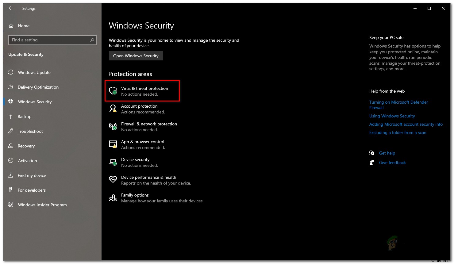Open Device security settings
The image size is (454, 264).
135,162
